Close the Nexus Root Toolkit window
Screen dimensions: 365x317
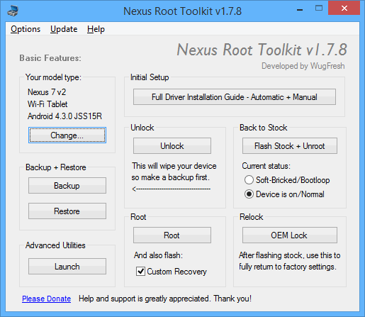[x=344, y=9]
